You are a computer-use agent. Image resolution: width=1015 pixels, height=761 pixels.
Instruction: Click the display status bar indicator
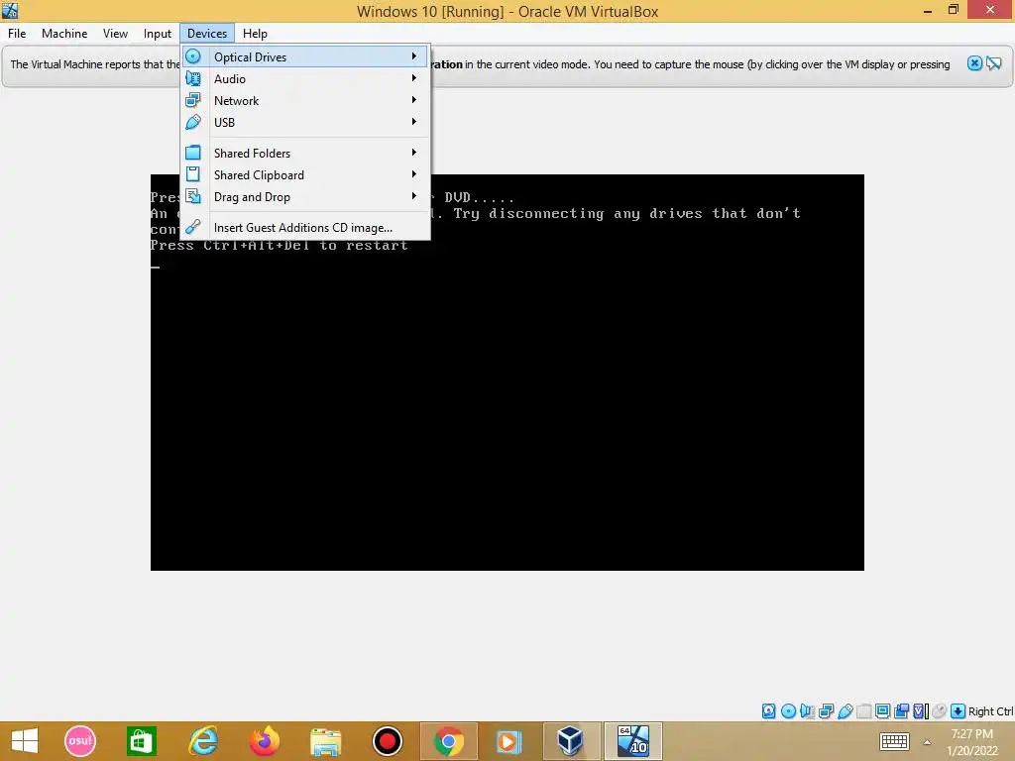point(882,711)
